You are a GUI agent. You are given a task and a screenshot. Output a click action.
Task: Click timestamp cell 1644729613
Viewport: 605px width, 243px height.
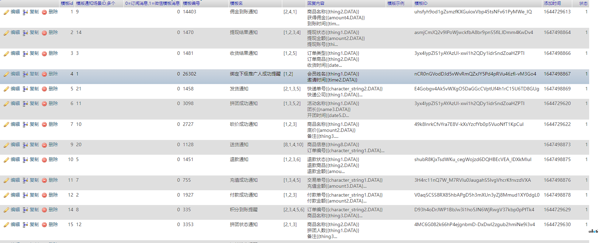point(557,12)
